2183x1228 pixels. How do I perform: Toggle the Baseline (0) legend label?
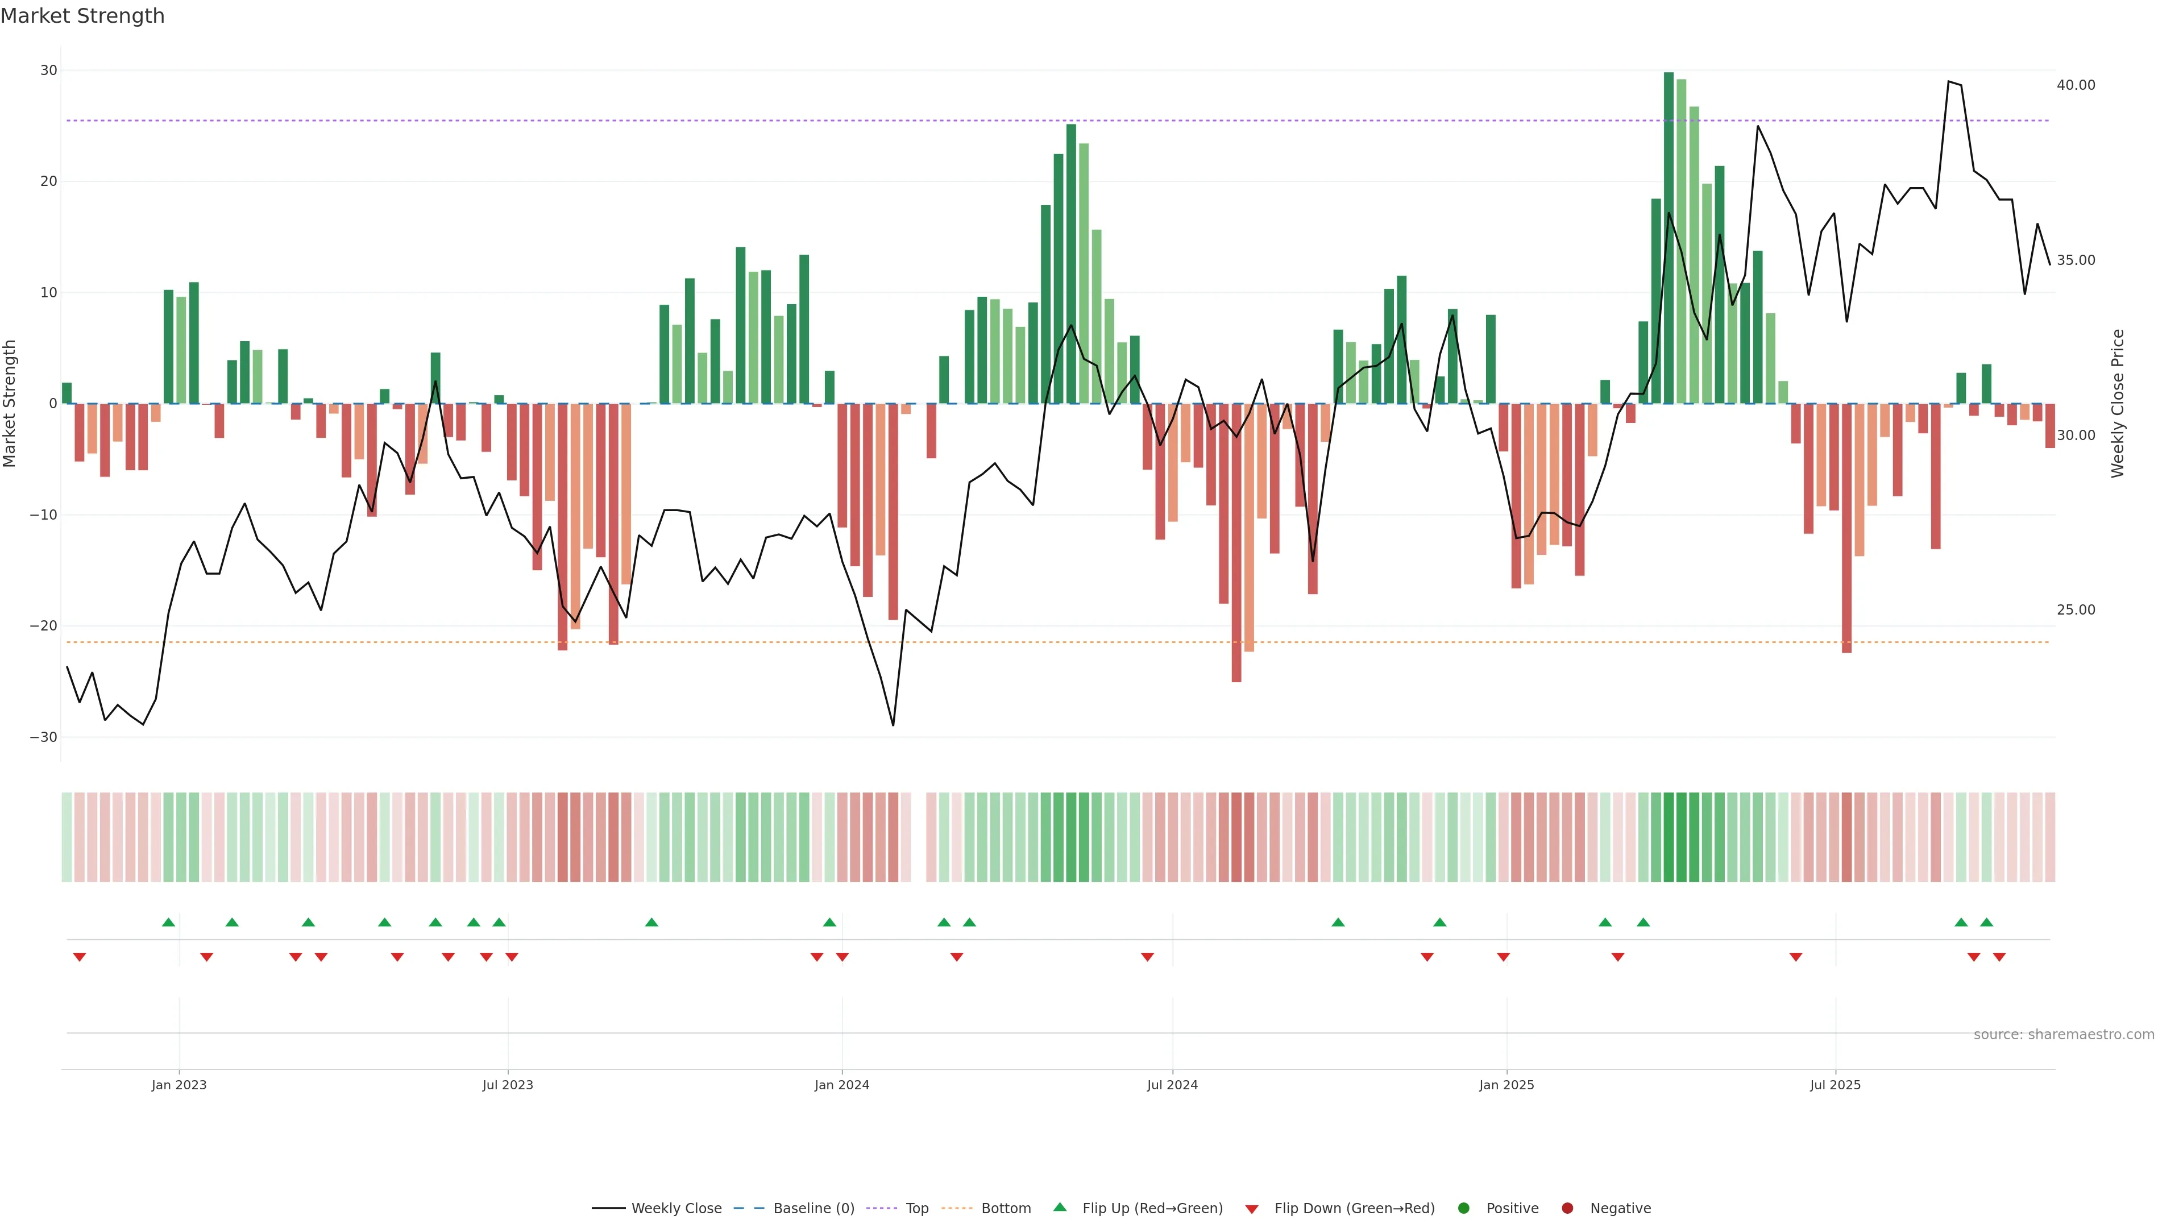[x=814, y=1208]
